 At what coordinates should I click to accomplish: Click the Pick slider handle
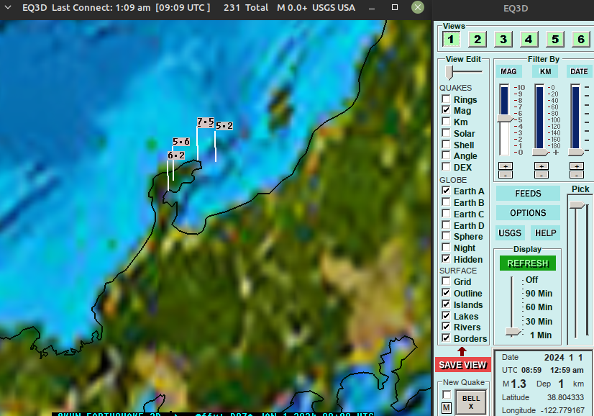[577, 205]
